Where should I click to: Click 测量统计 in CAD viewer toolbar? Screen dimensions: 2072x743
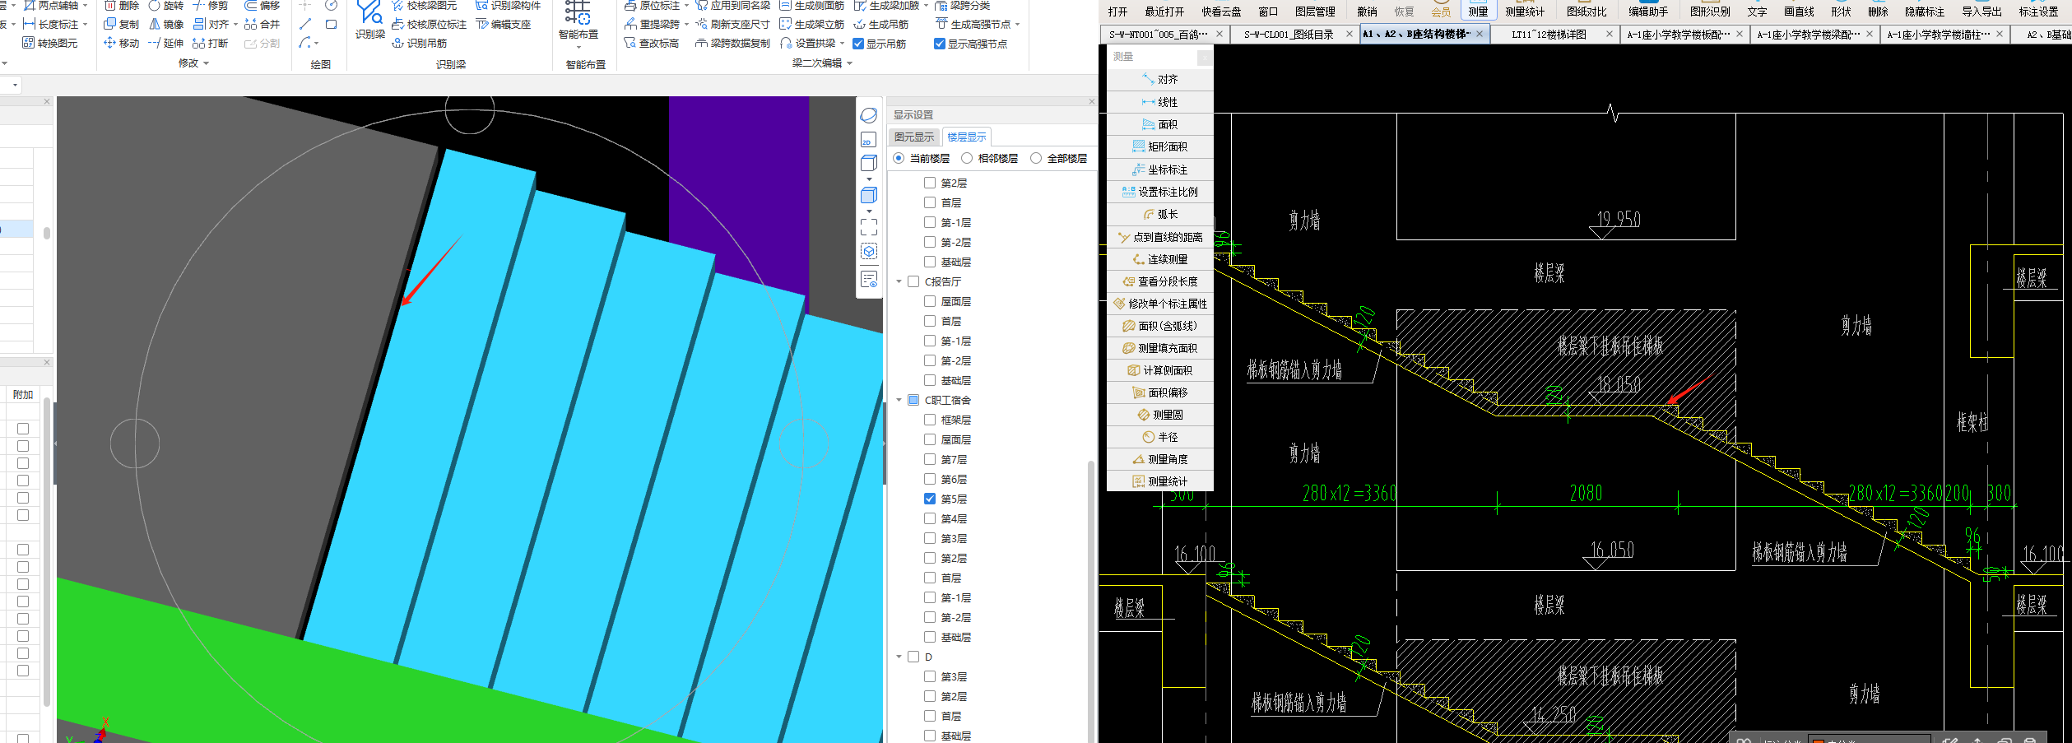tap(1525, 12)
